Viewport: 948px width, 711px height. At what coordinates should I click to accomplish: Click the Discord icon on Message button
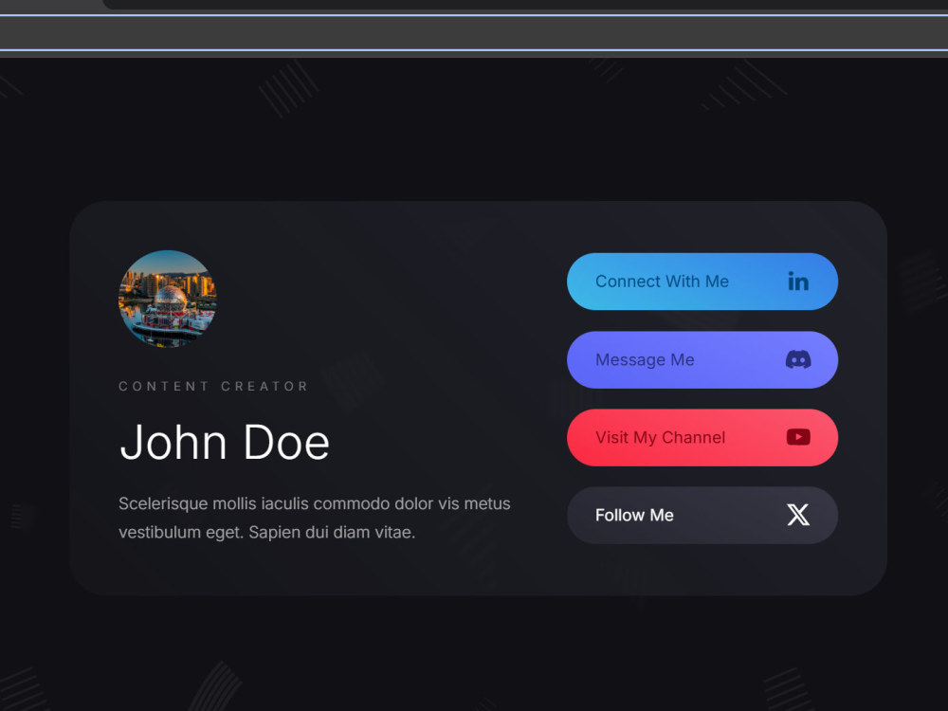click(798, 359)
